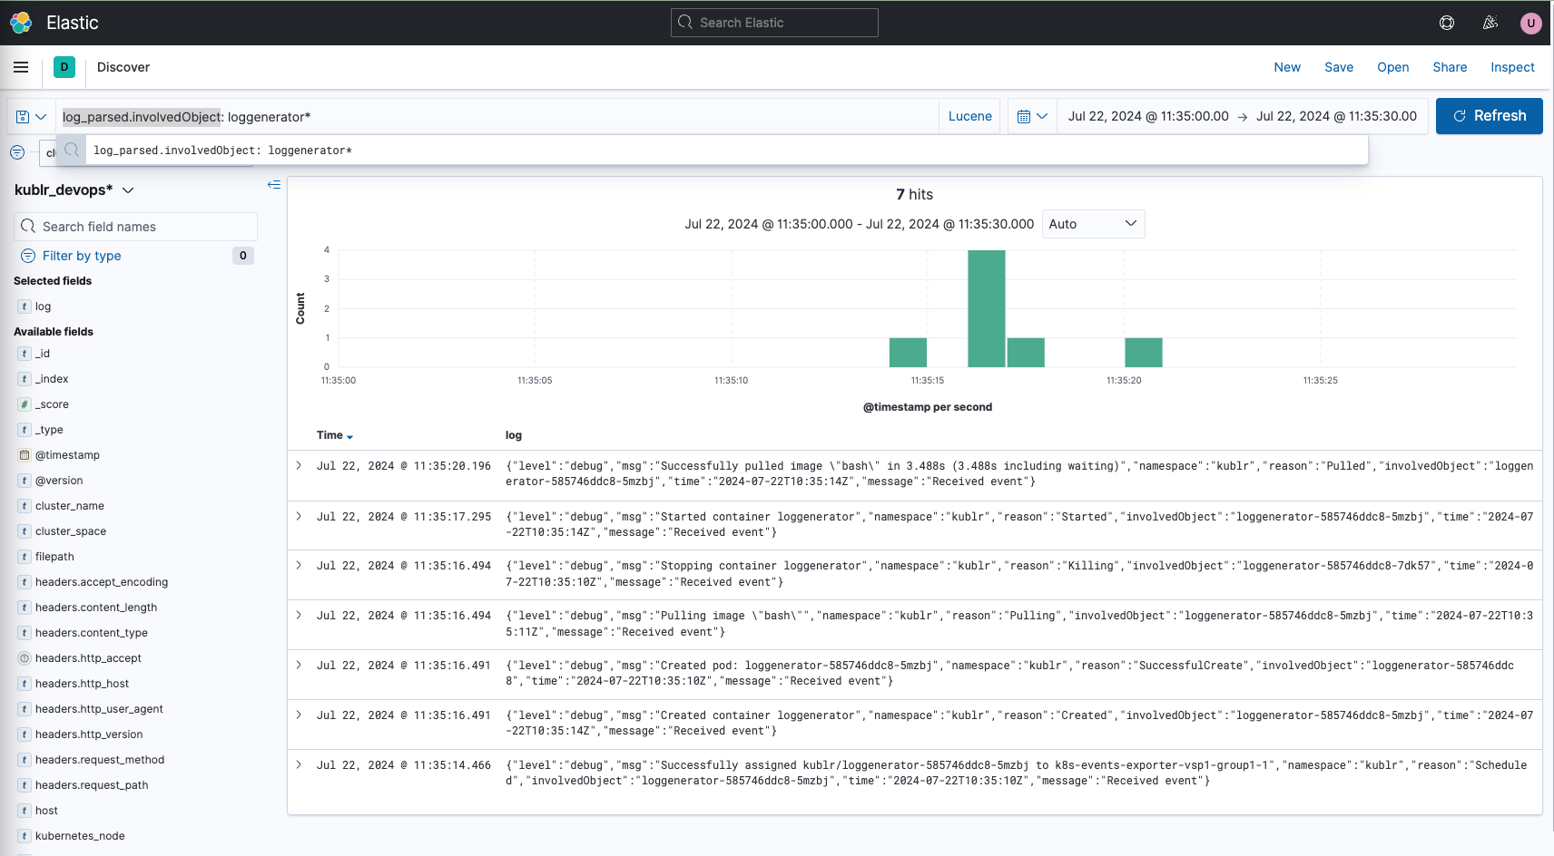Click New in the top menu
The image size is (1554, 856).
1287,67
